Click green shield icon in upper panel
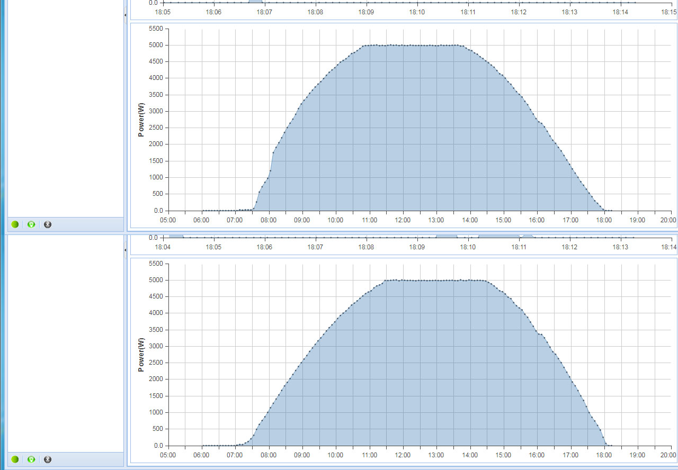 click(x=31, y=224)
